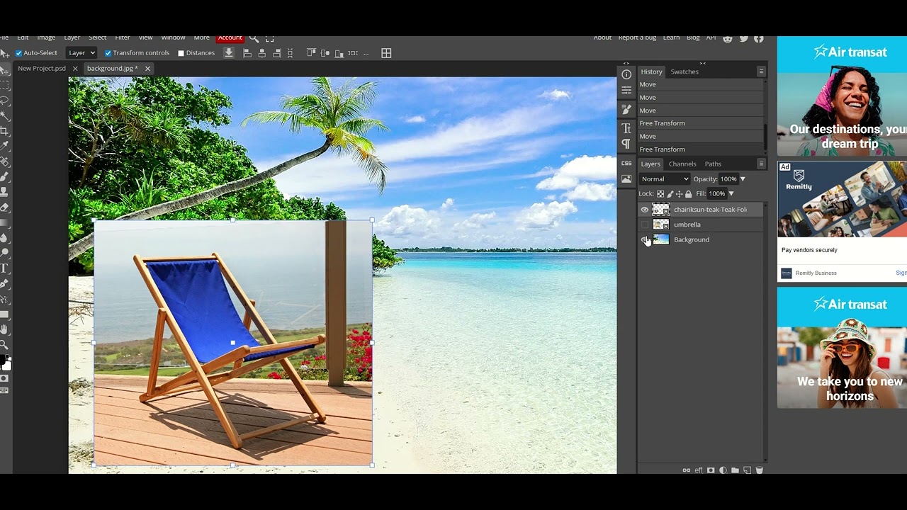
Task: Expand the Fill slider arrow
Action: click(731, 194)
